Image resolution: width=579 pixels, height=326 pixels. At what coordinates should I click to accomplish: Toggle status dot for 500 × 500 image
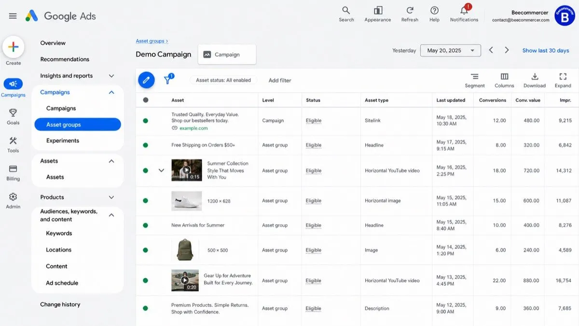tap(145, 250)
